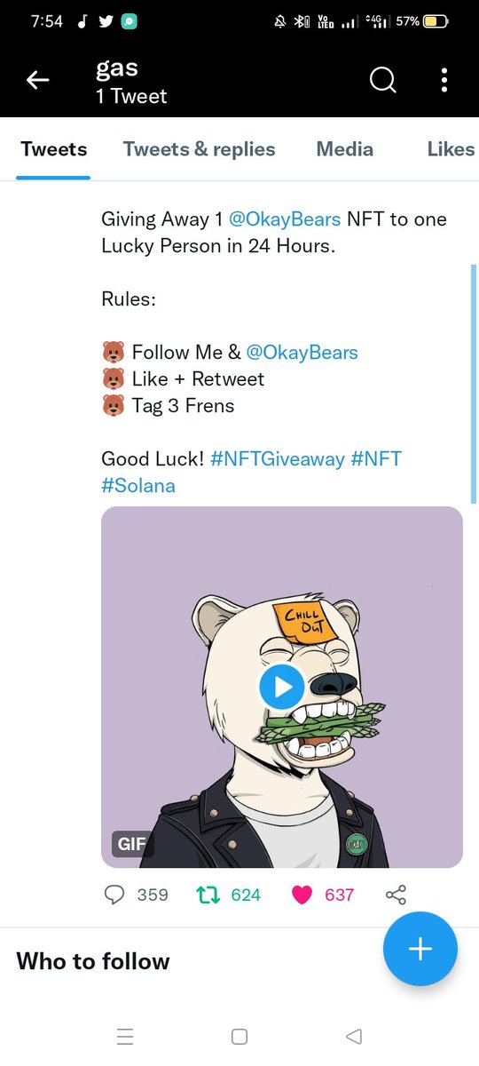Tap the share icon below the tweet
This screenshot has height=1066, width=479.
pos(397,895)
